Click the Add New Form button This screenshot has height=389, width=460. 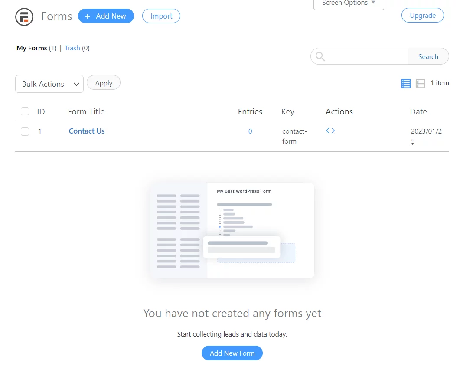pos(232,353)
